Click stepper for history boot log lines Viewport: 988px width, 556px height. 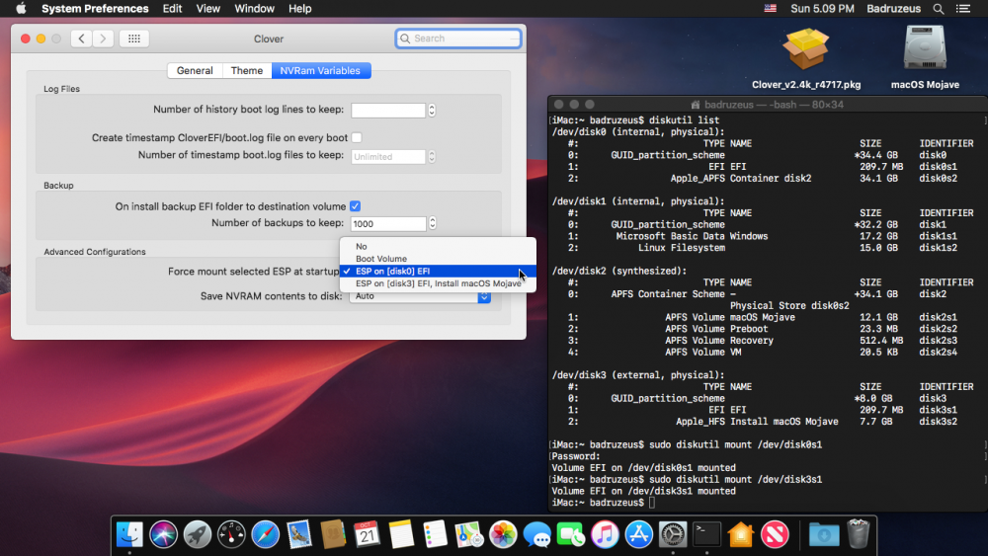[432, 111]
